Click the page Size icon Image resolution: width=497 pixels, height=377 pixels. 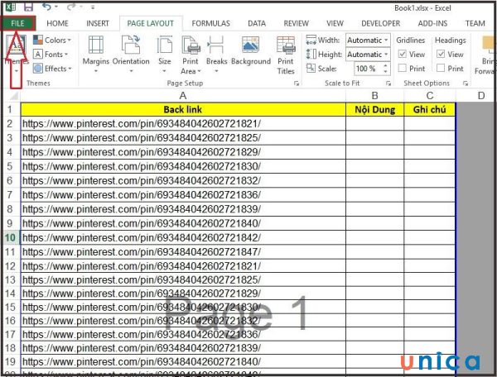pos(165,45)
